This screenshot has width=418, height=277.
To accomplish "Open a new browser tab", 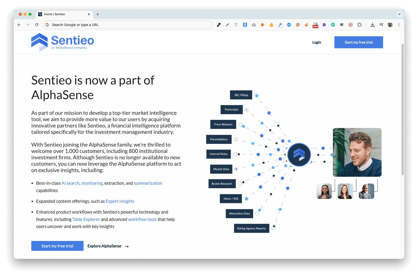I will [98, 14].
